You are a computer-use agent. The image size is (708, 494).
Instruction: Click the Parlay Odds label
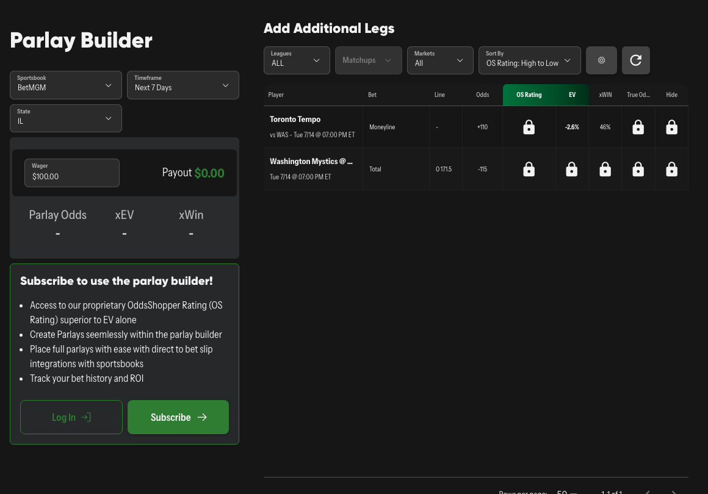(58, 215)
